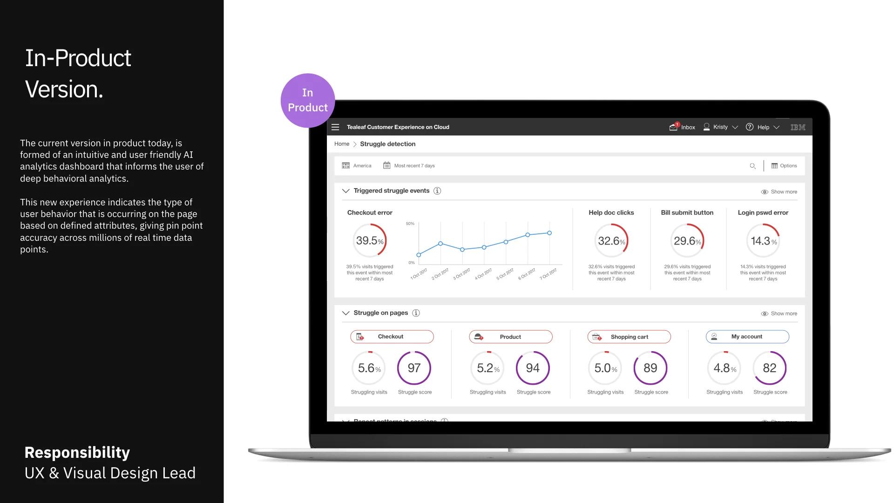Select the My account page pill

click(x=747, y=337)
